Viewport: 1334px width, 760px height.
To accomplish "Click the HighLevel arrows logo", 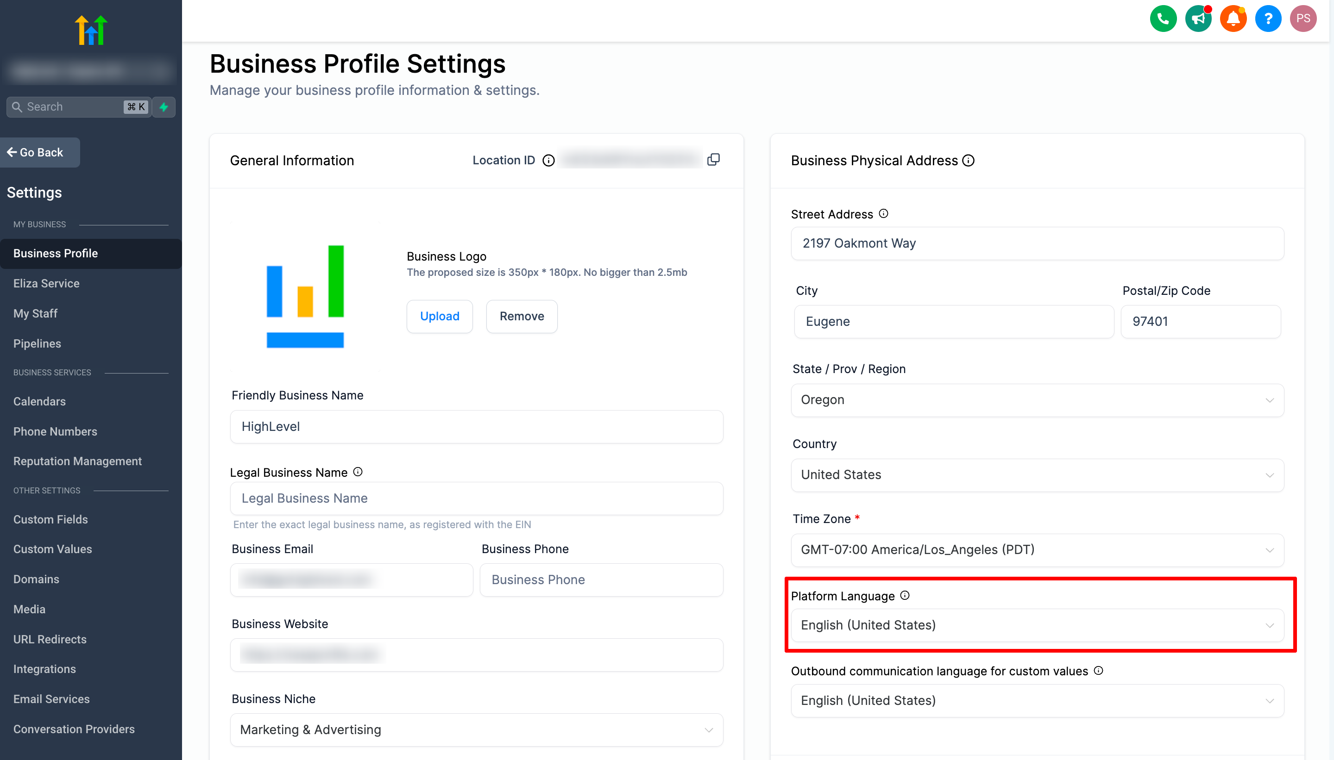I will (x=91, y=30).
